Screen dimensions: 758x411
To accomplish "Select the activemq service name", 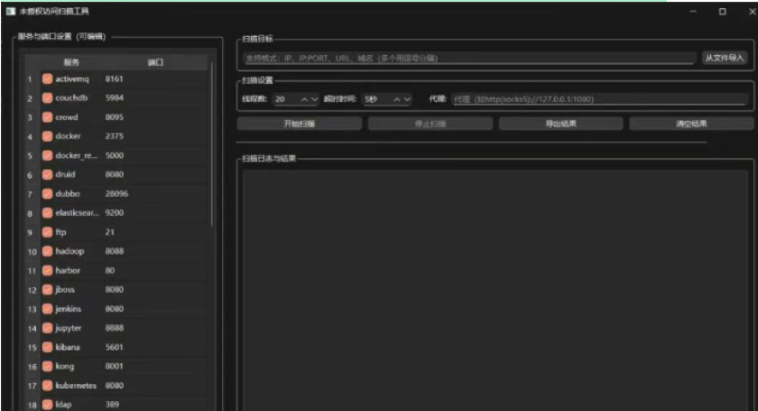I will coord(72,79).
